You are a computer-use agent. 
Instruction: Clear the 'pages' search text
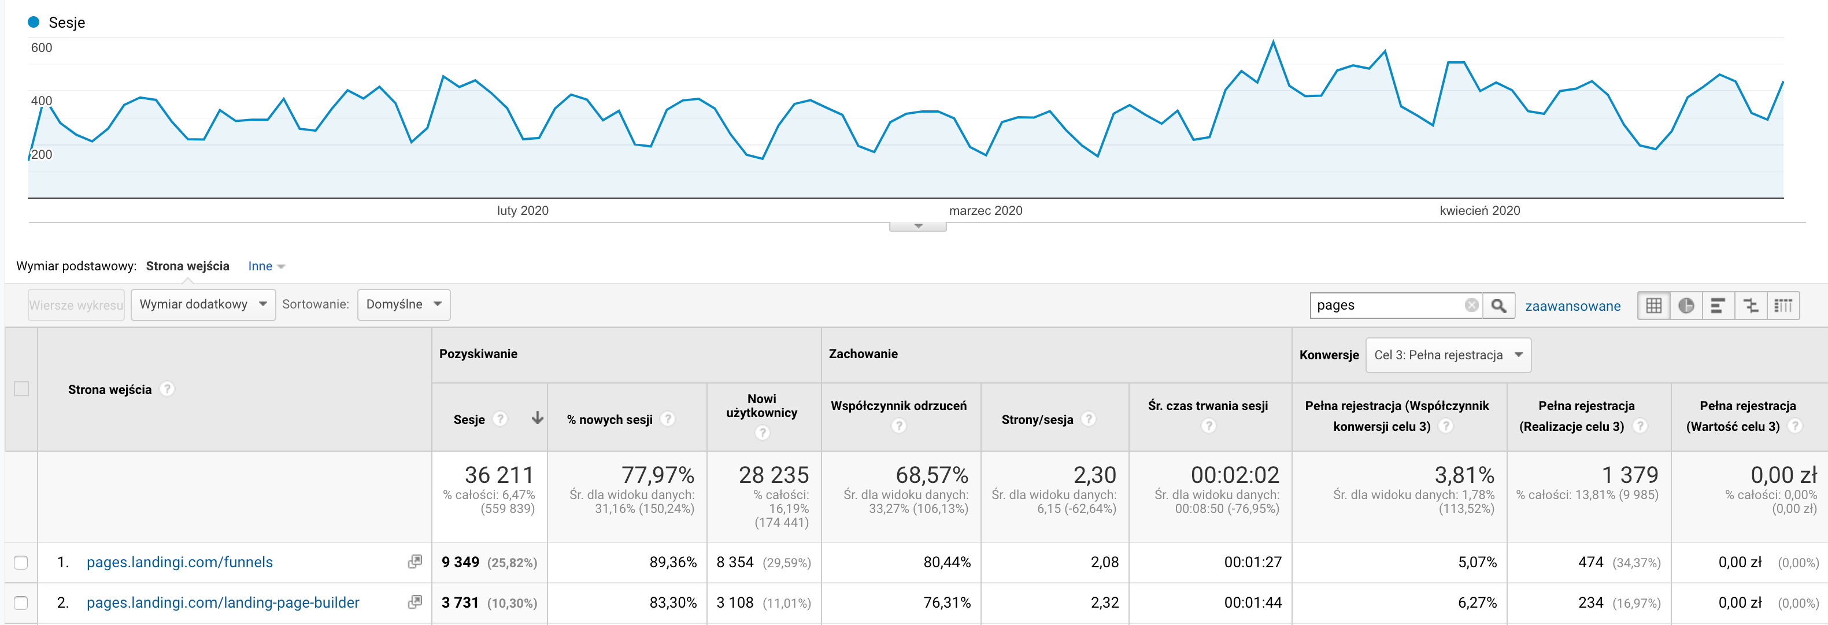1471,305
